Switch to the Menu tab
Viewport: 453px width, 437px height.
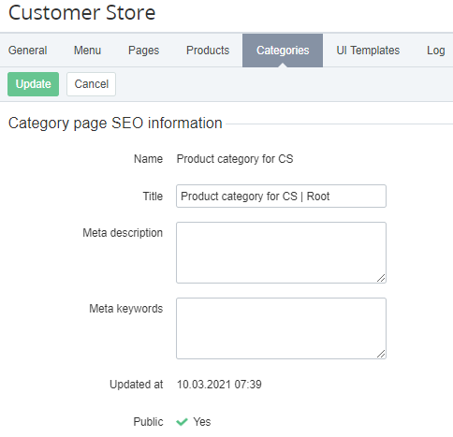[x=87, y=51]
